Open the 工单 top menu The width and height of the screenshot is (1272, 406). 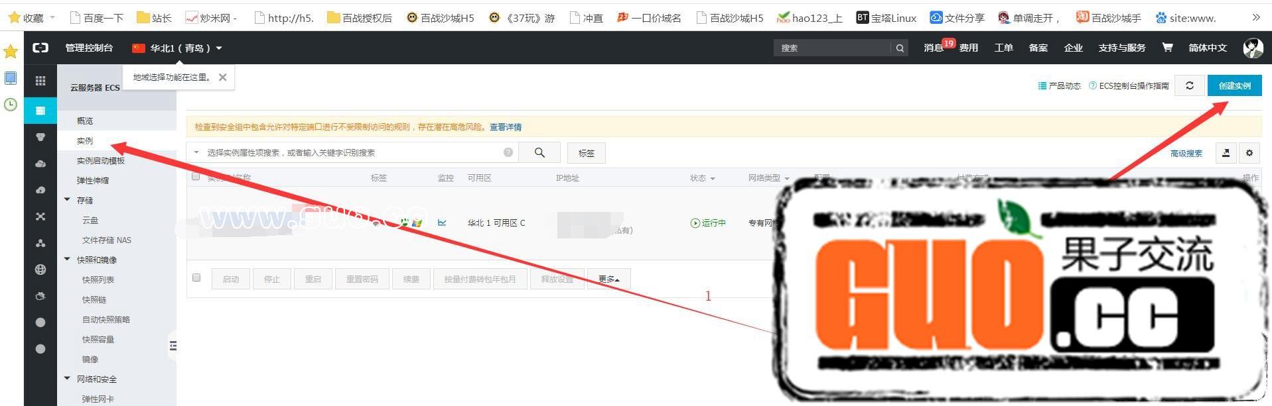click(x=1004, y=48)
